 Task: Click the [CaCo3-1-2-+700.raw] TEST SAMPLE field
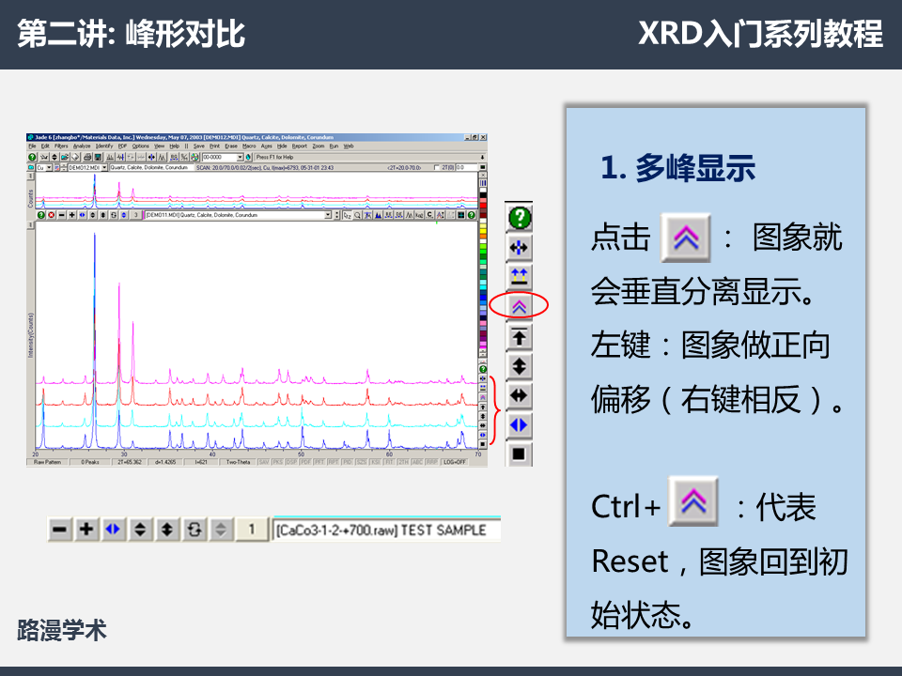(386, 530)
